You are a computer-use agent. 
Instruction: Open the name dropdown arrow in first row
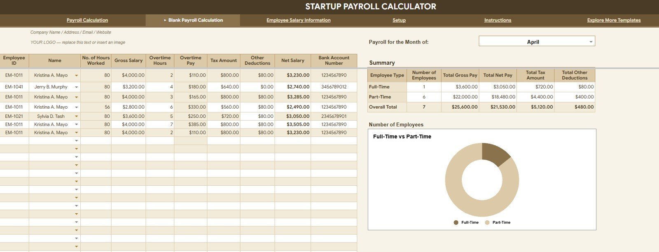click(76, 76)
